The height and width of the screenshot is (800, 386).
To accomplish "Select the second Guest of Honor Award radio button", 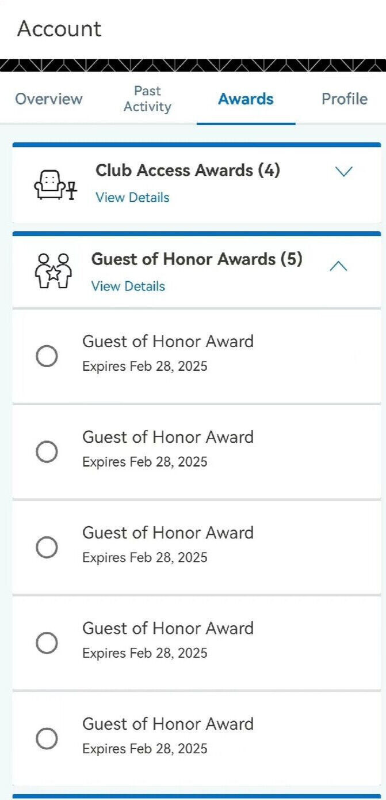I will (x=48, y=452).
